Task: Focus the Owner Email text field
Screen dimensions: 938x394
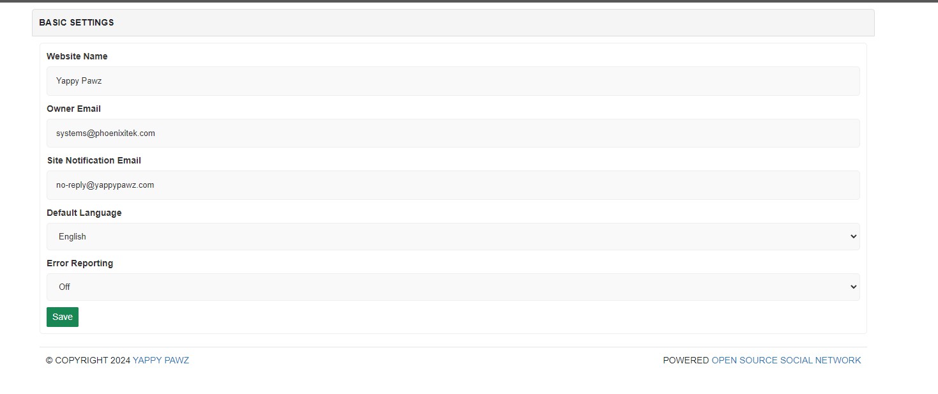Action: tap(453, 133)
